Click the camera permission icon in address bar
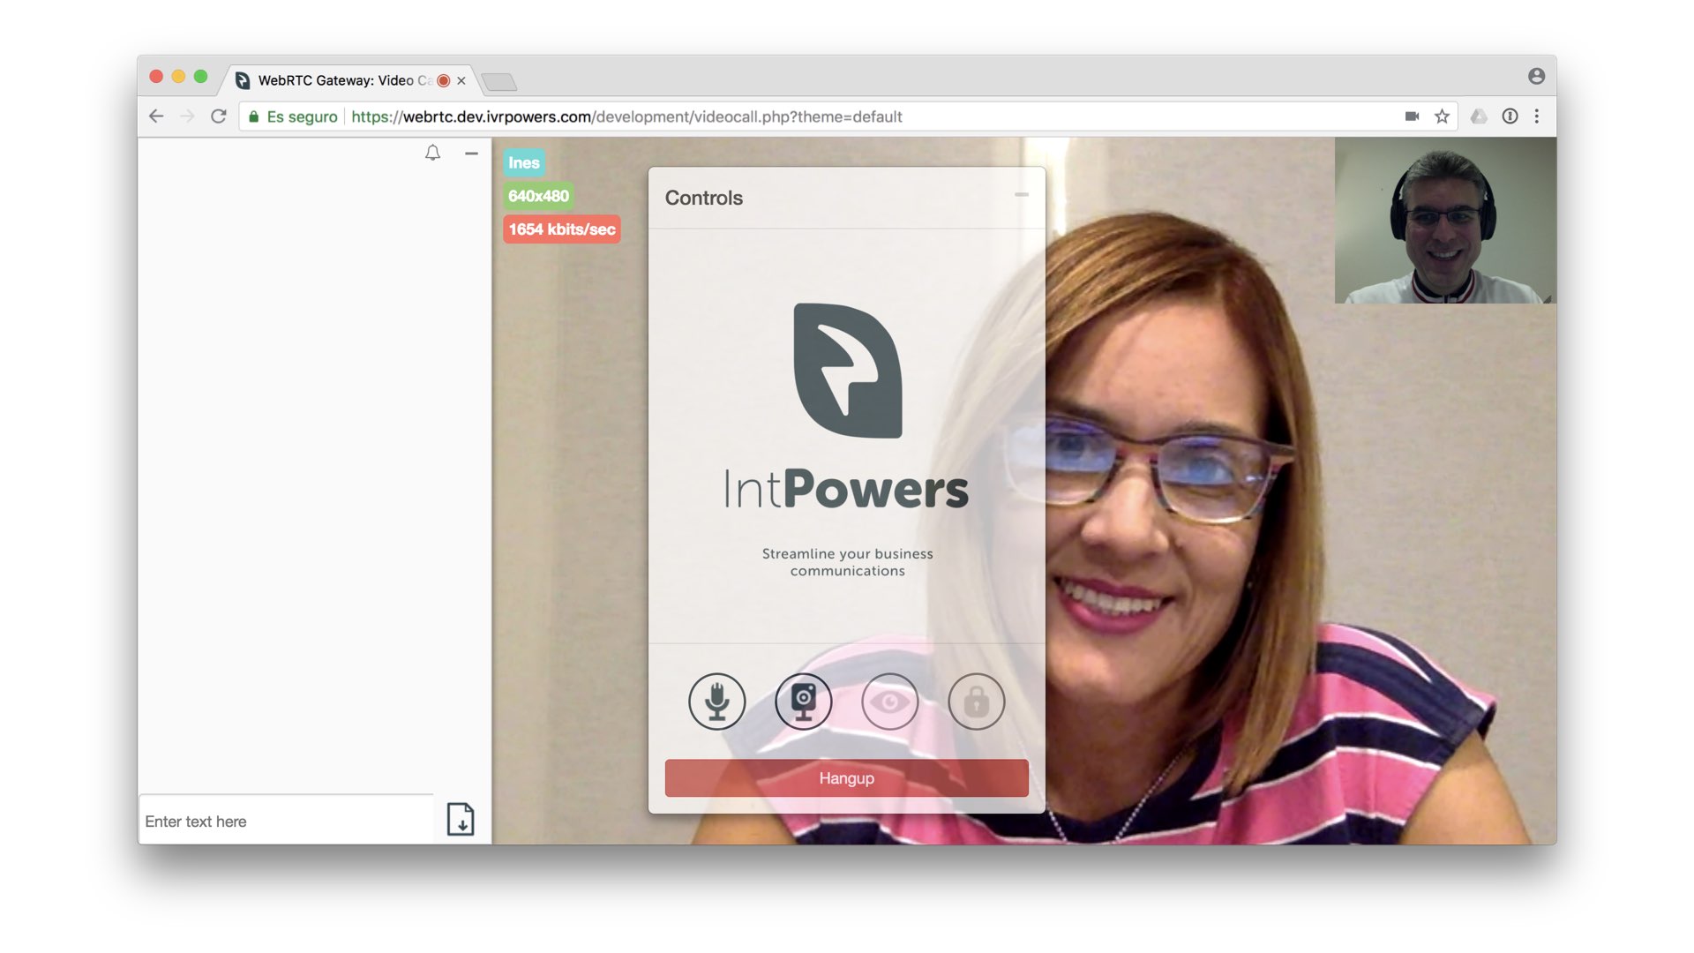The width and height of the screenshot is (1694, 953). click(1412, 116)
